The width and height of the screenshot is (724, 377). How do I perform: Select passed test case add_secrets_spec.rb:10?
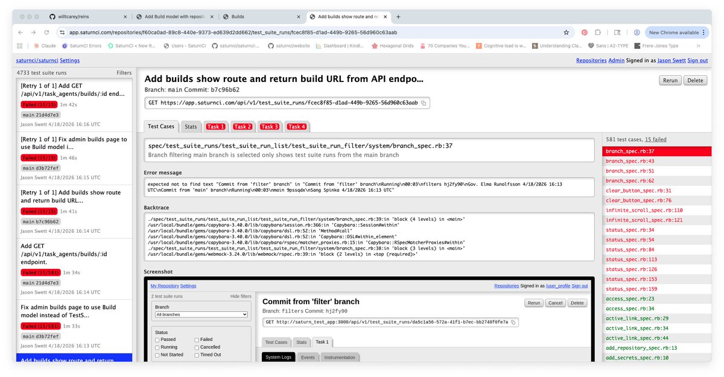pyautogui.click(x=656, y=358)
